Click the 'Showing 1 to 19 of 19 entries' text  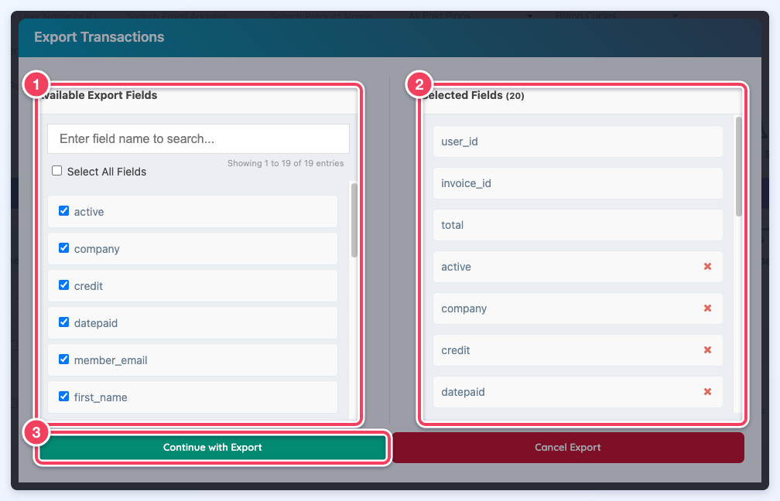point(286,163)
